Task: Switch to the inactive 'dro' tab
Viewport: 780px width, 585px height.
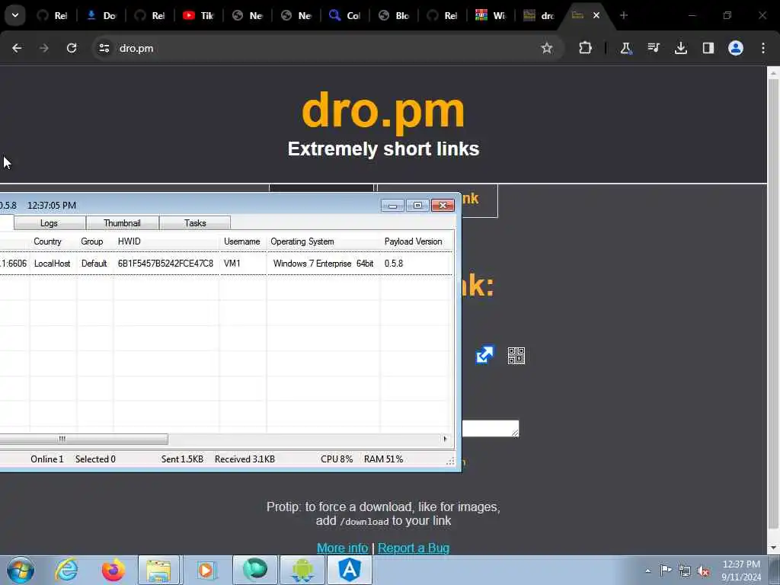Action: (540, 15)
